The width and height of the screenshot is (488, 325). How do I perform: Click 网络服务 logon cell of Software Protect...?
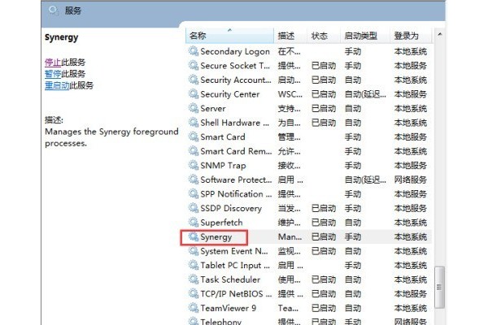410,180
